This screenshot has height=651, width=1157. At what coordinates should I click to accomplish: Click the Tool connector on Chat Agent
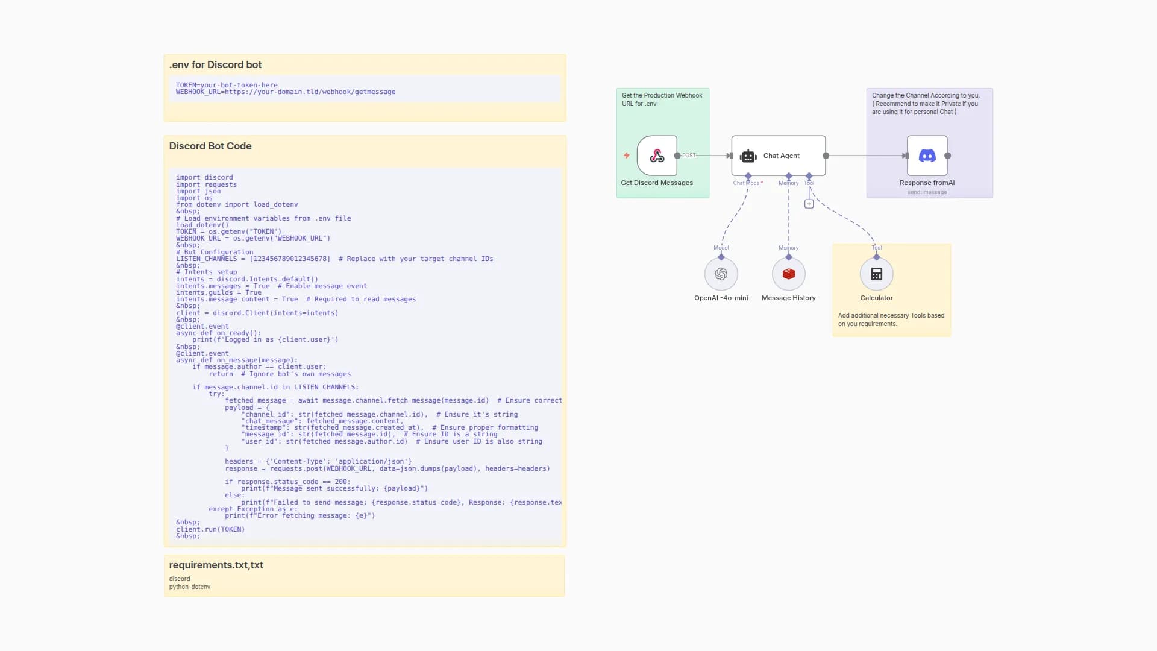pos(809,175)
